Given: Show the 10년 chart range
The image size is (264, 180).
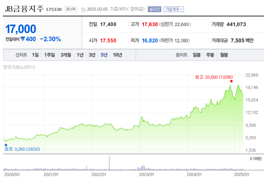Looking at the screenshot, I should tap(117, 55).
